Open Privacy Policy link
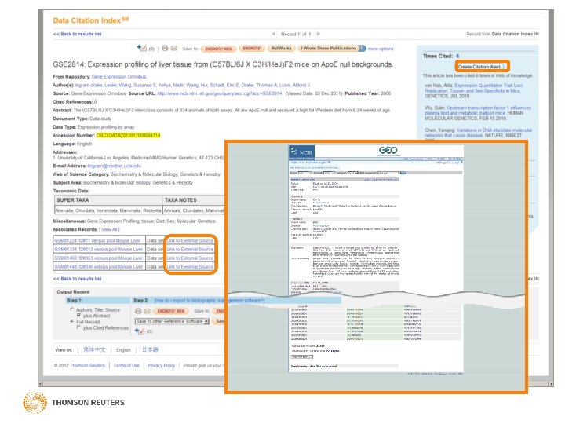The height and width of the screenshot is (424, 565). [x=162, y=366]
